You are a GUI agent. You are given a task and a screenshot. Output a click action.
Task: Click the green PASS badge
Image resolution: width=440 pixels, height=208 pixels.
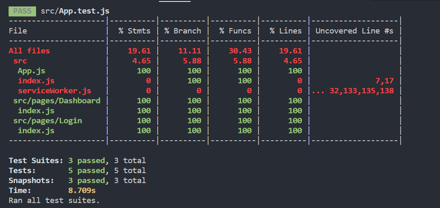pyautogui.click(x=22, y=11)
